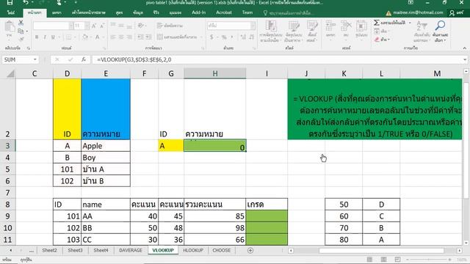
Task: Toggle the align right button
Action: tap(129, 37)
